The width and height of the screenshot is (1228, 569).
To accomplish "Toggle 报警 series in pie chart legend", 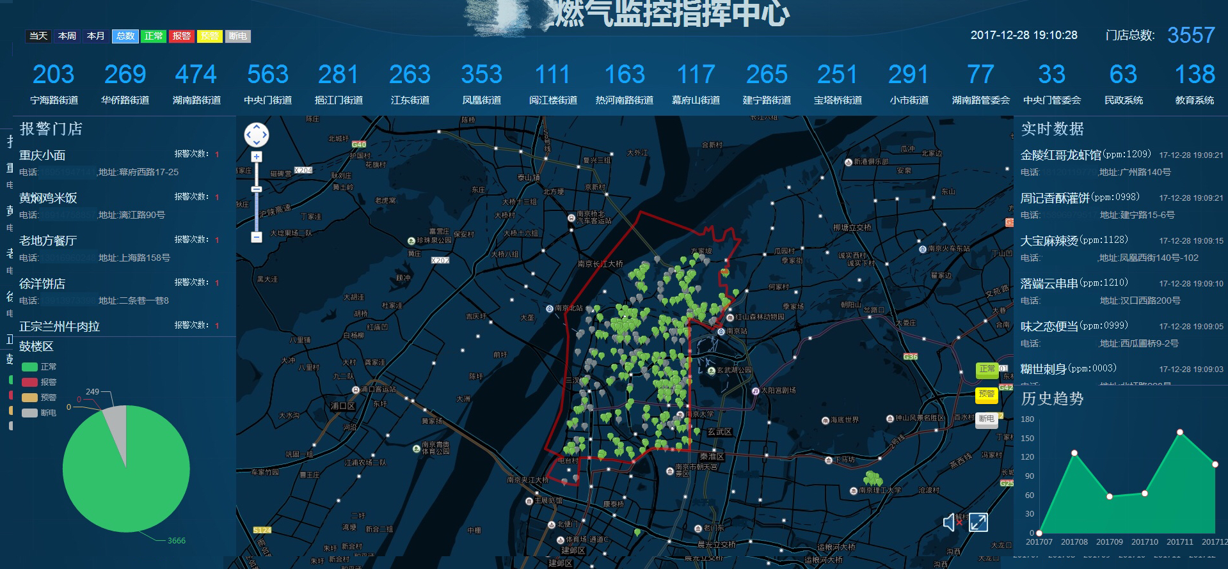I will pos(39,382).
